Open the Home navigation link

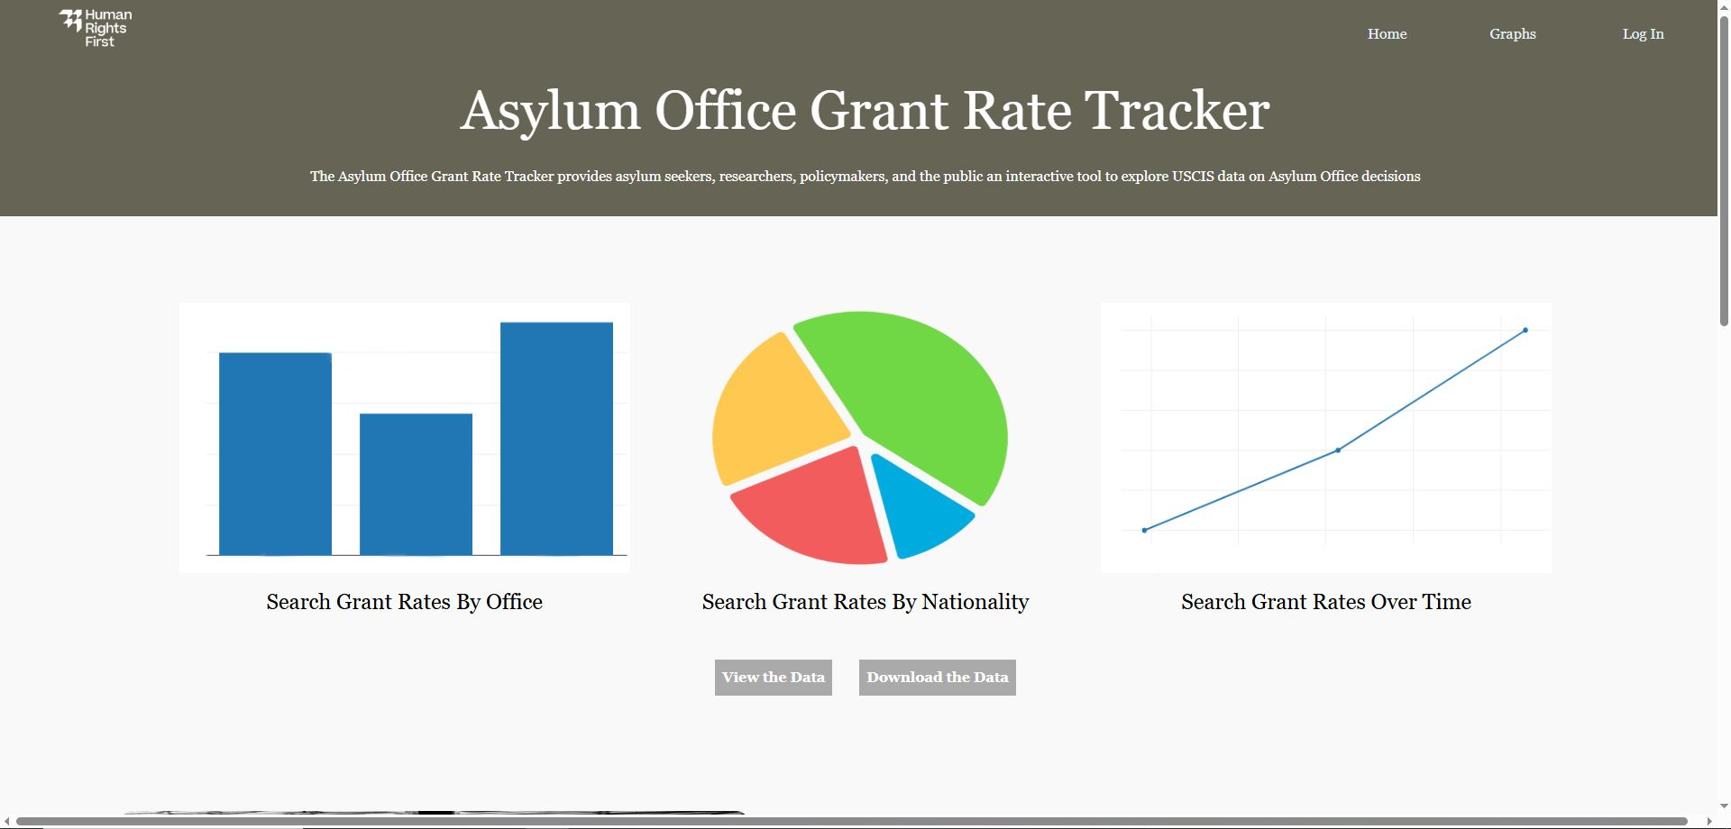point(1387,34)
